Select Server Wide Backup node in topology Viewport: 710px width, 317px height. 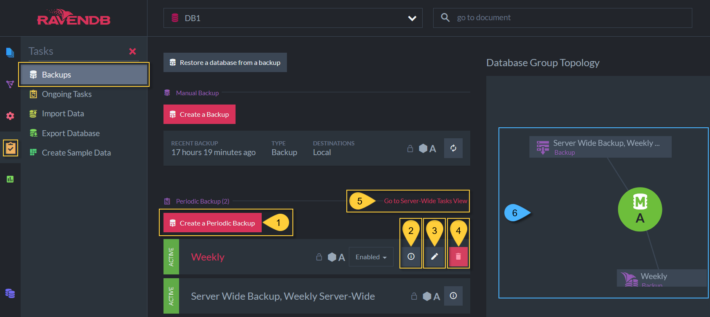pos(600,147)
